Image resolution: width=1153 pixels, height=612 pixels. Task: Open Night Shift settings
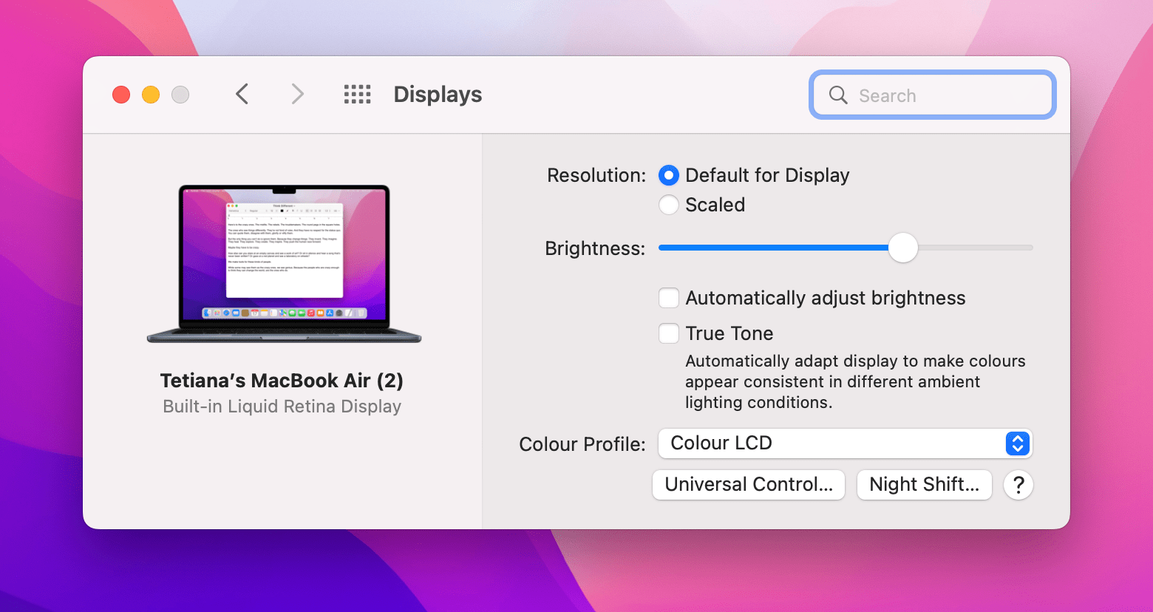pyautogui.click(x=924, y=485)
